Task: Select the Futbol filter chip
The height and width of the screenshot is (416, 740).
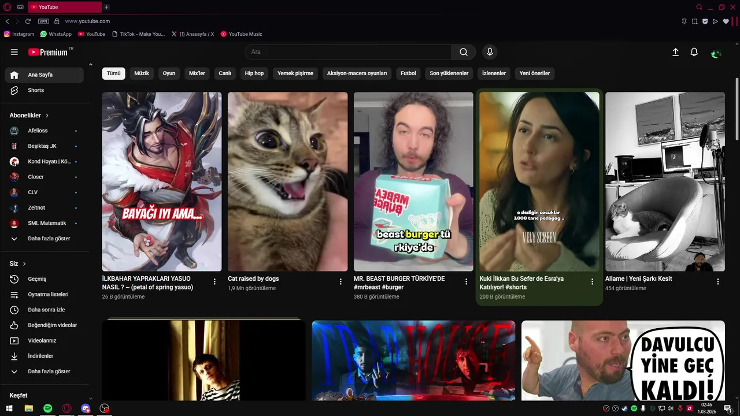Action: (x=408, y=73)
